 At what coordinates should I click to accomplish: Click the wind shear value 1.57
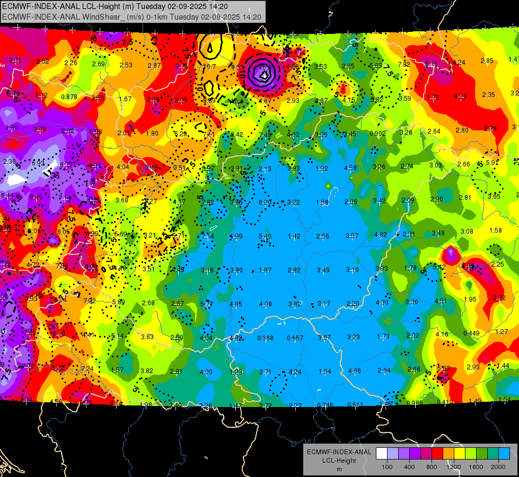(117, 370)
